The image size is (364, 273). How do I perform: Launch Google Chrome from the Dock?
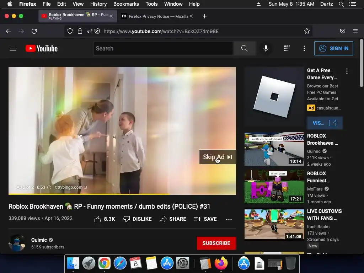pyautogui.click(x=105, y=263)
